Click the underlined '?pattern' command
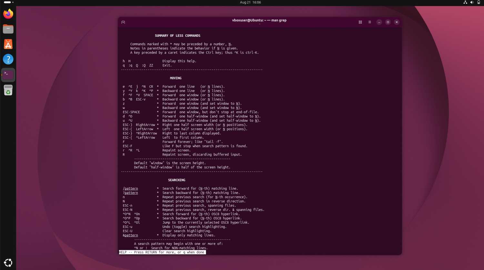484x270 pixels. [x=130, y=193]
